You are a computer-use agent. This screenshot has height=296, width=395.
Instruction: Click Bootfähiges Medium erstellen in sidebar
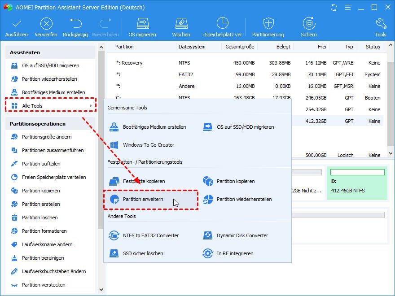pyautogui.click(x=53, y=92)
